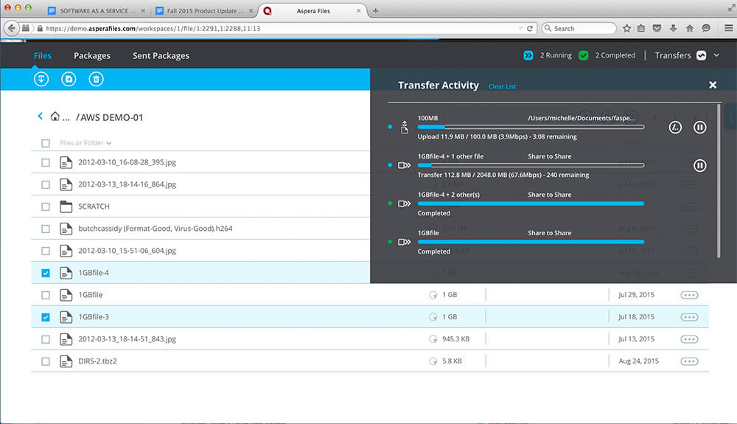Switch to the Packages tab
This screenshot has width=737, height=424.
[x=92, y=55]
